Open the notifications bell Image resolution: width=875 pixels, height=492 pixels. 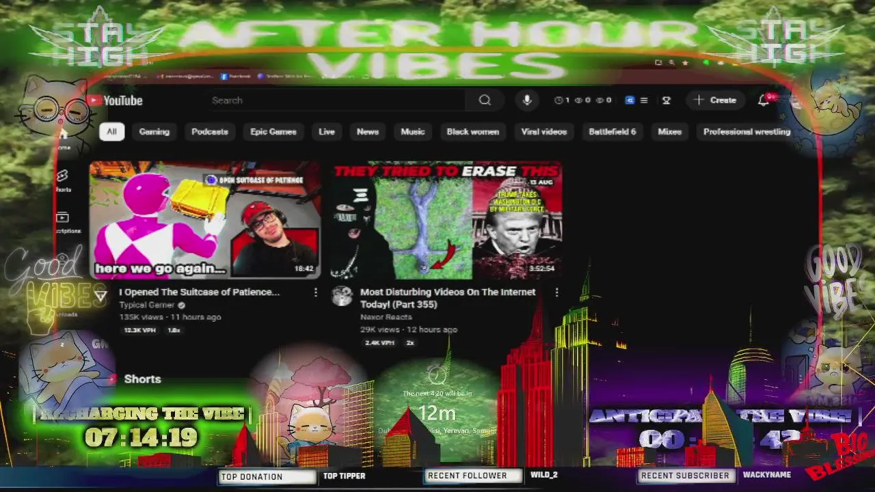point(764,100)
